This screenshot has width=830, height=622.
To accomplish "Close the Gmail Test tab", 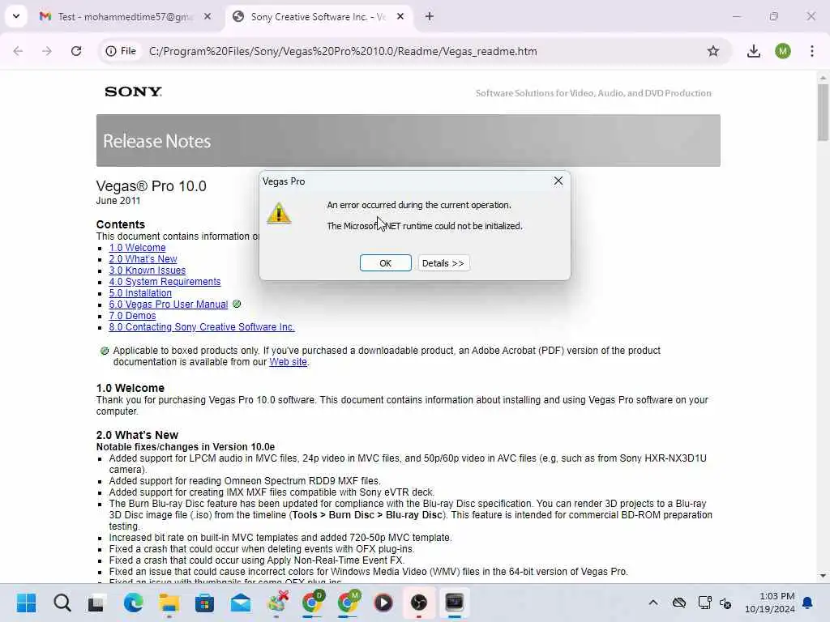I will (x=207, y=16).
